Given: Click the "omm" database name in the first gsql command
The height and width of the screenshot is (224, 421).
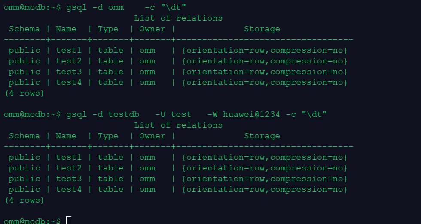Looking at the screenshot, I should tap(116, 8).
